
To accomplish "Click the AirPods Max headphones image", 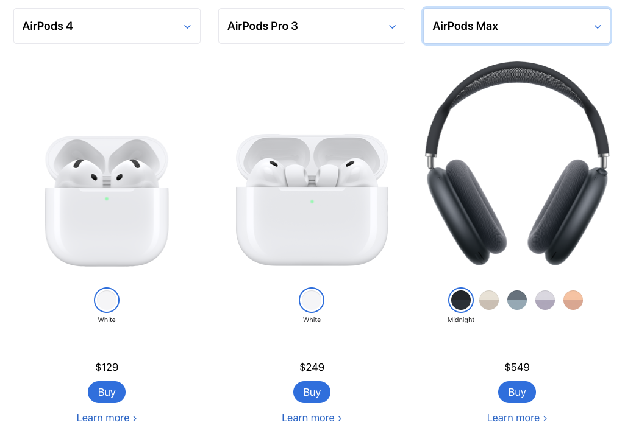I will [x=517, y=164].
